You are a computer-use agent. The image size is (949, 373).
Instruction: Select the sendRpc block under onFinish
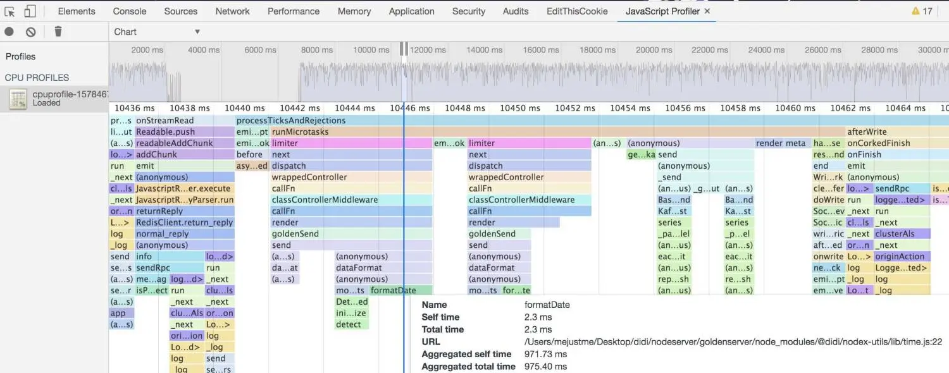click(902, 189)
